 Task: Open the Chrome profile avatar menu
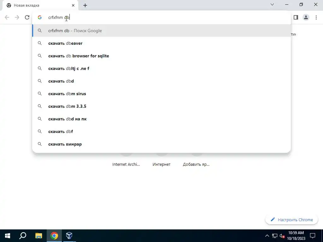pyautogui.click(x=306, y=18)
